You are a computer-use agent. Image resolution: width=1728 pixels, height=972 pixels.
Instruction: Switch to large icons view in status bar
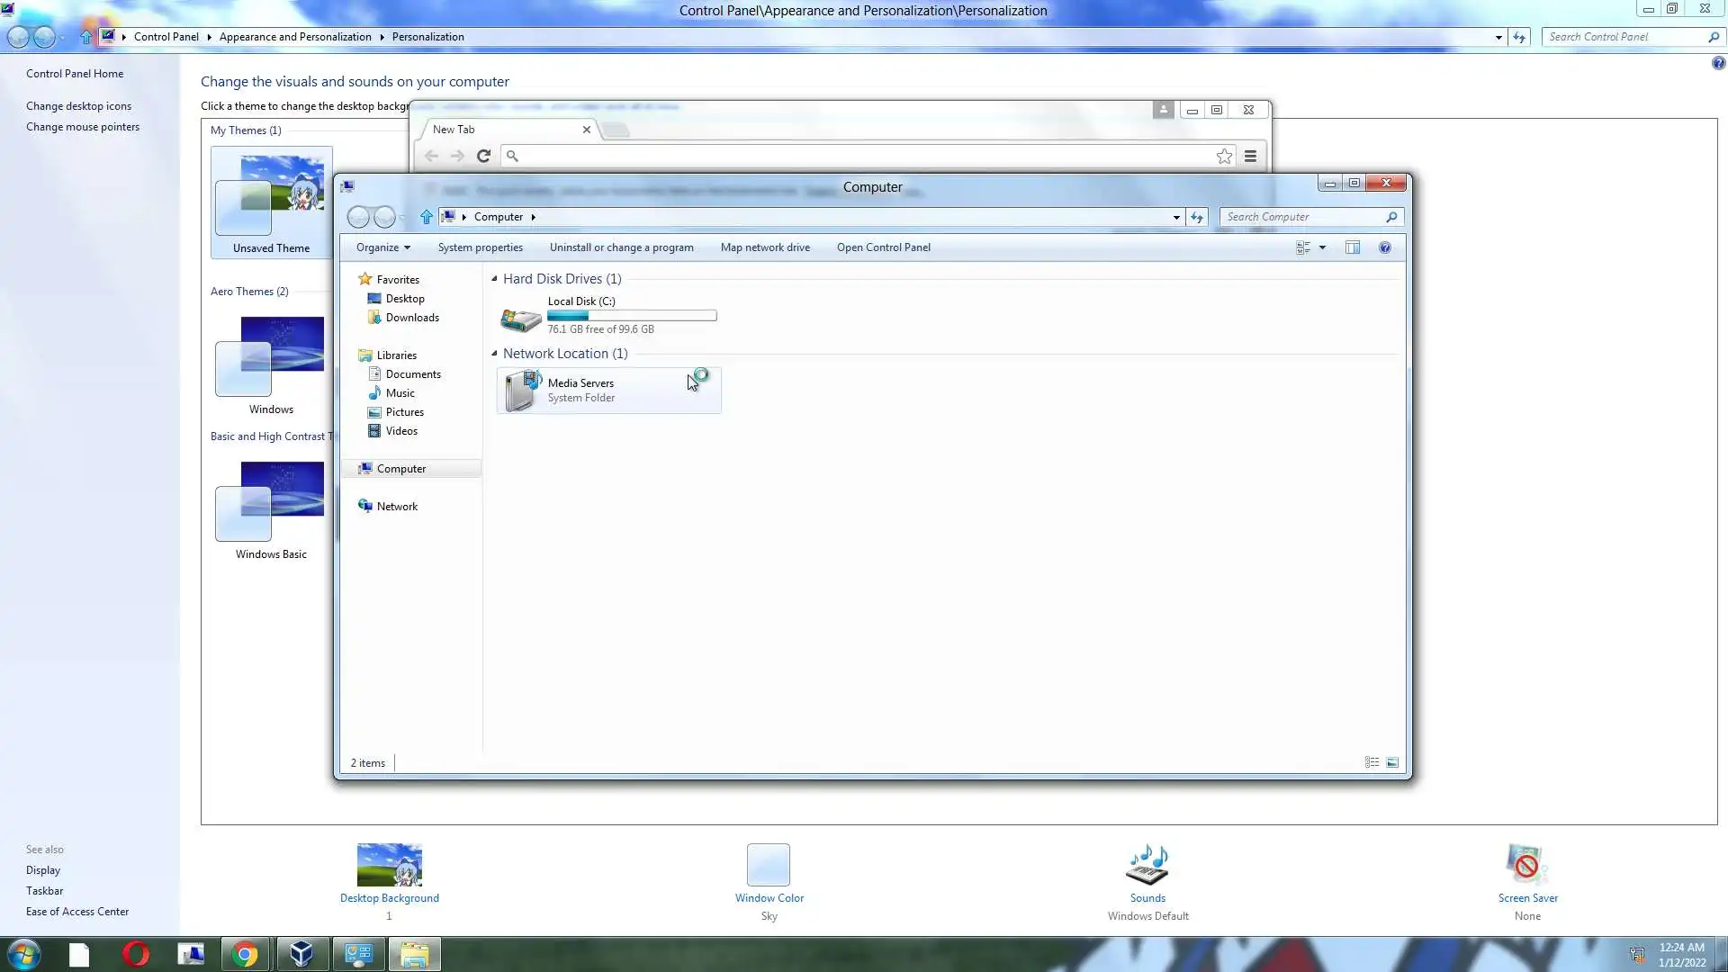pos(1392,762)
